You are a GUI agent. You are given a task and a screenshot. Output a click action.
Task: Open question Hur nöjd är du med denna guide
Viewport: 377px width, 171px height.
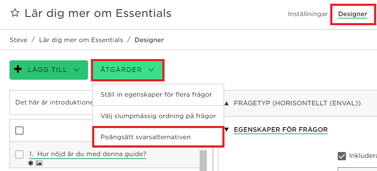click(x=88, y=154)
